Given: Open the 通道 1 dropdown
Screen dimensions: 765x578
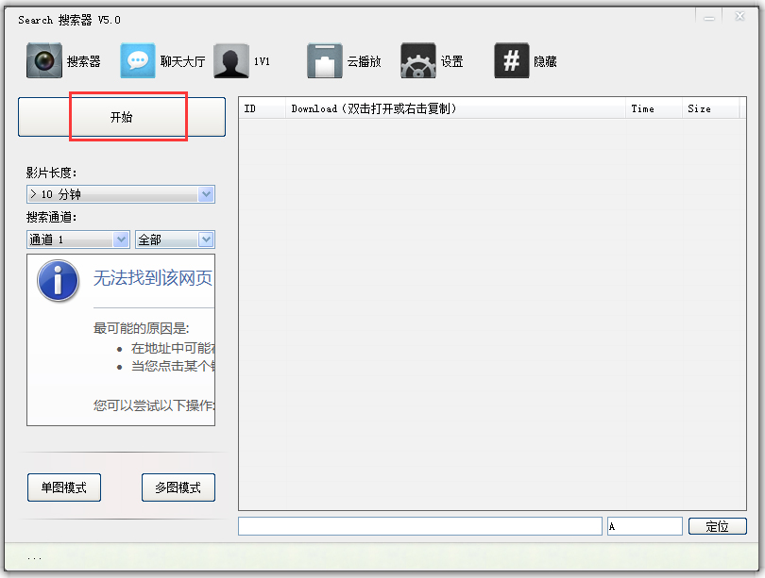Looking at the screenshot, I should (x=78, y=239).
